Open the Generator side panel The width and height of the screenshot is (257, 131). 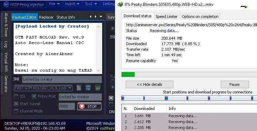[x=6, y=84]
